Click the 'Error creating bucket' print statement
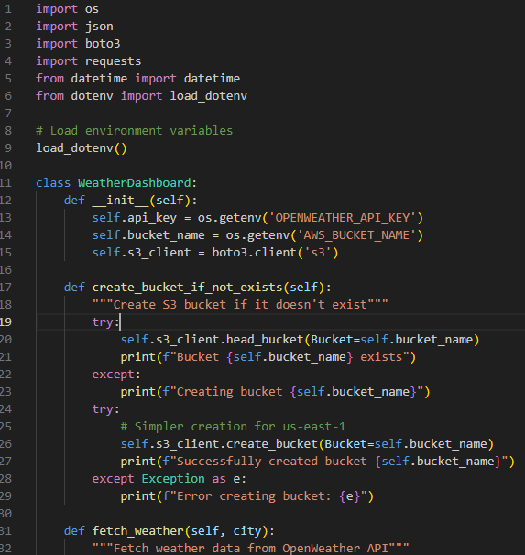The width and height of the screenshot is (525, 555). tap(246, 495)
